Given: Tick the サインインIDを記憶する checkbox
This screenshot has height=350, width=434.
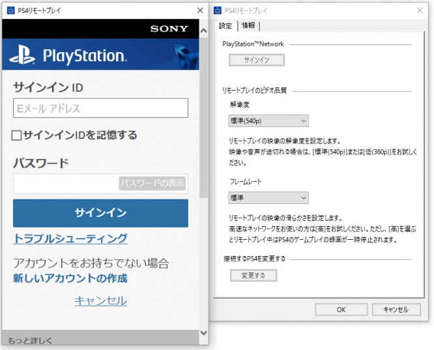Looking at the screenshot, I should click(x=16, y=136).
